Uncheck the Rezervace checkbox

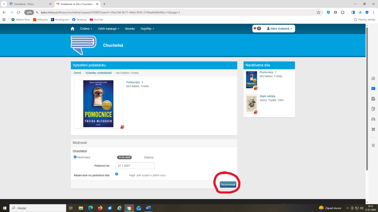tap(75, 157)
